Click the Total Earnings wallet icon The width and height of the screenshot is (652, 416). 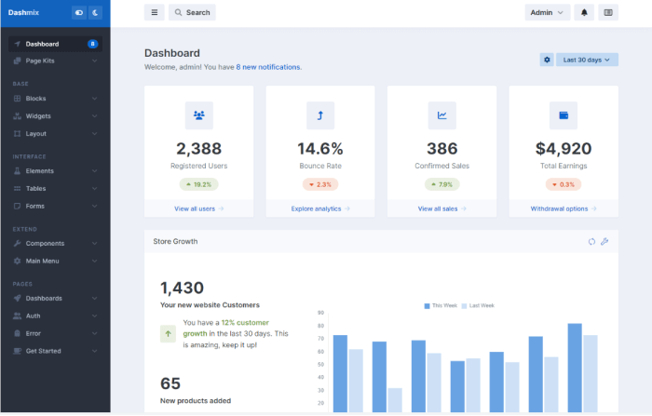(564, 115)
